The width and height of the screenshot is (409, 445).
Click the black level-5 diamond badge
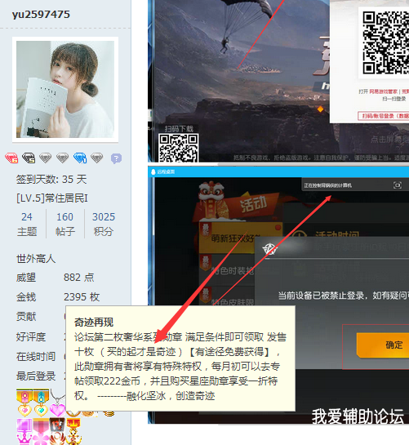point(29,158)
